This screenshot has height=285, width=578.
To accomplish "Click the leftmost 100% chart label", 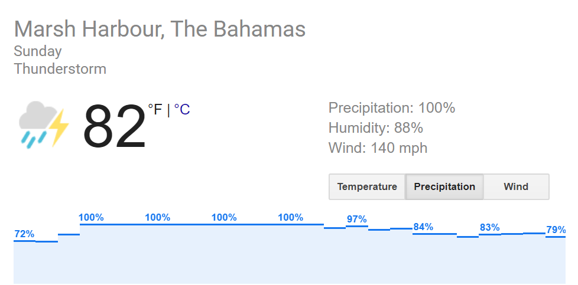I will [x=91, y=218].
